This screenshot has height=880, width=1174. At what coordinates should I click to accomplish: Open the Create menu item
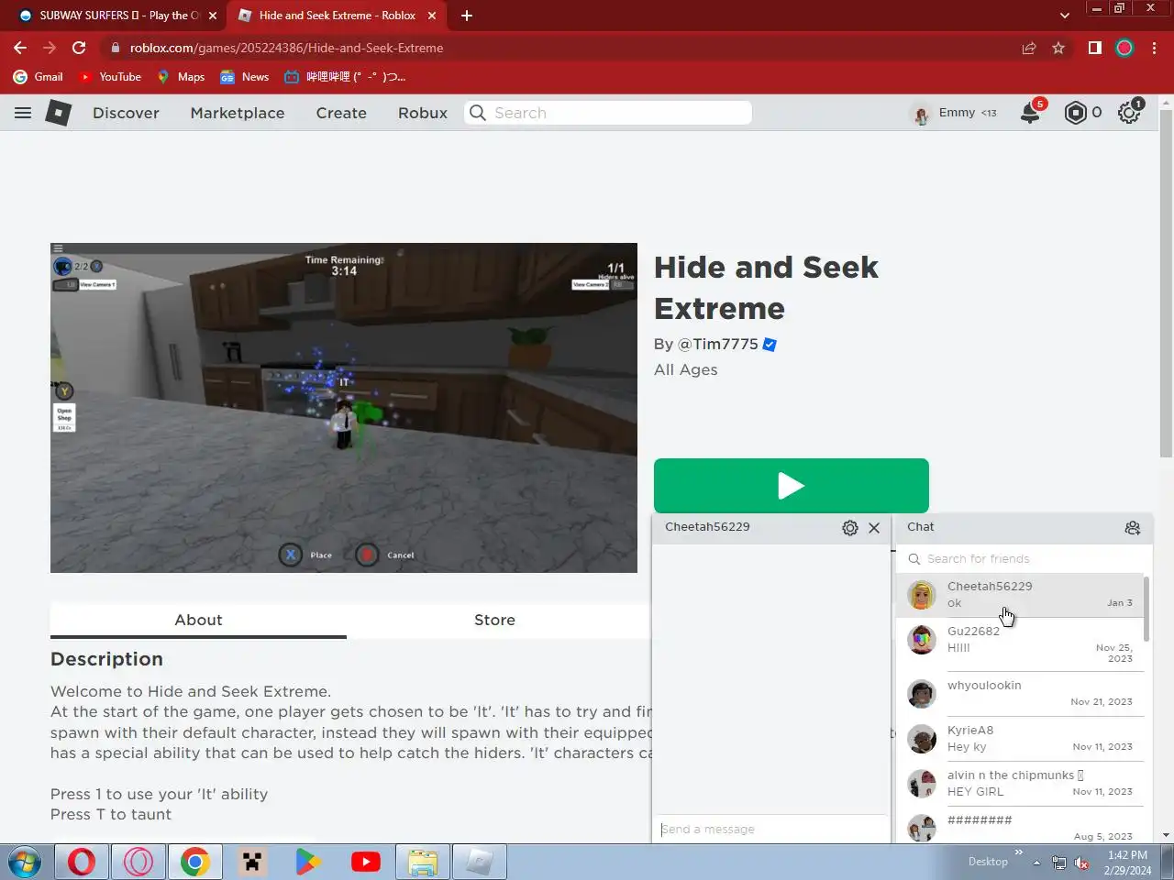[341, 113]
